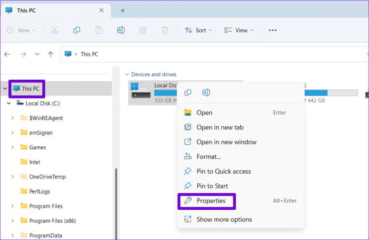
Task: Select Properties from the context menu
Action: click(210, 201)
